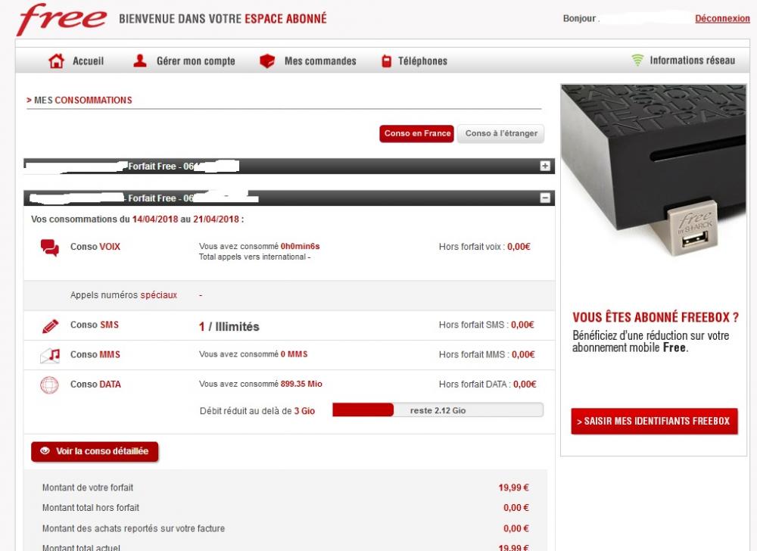Click the Informations réseau wifi icon

637,61
